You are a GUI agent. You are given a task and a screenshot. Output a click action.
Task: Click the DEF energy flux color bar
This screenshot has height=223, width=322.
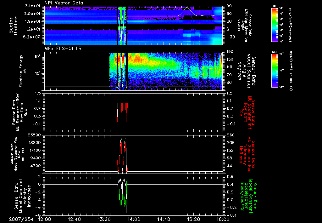(275, 71)
